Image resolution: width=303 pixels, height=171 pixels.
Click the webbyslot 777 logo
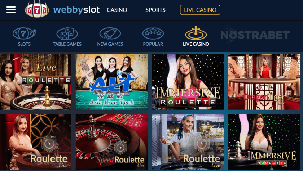pos(37,9)
